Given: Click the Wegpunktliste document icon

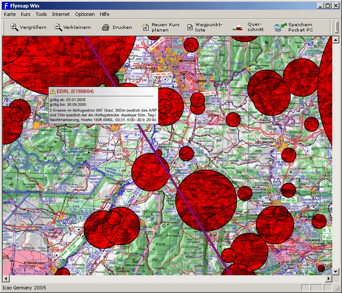Looking at the screenshot, I should 190,27.
